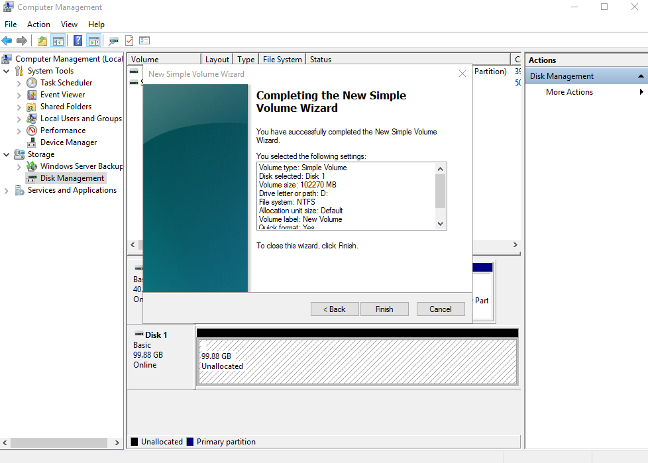
Task: Open the Action menu
Action: point(38,25)
